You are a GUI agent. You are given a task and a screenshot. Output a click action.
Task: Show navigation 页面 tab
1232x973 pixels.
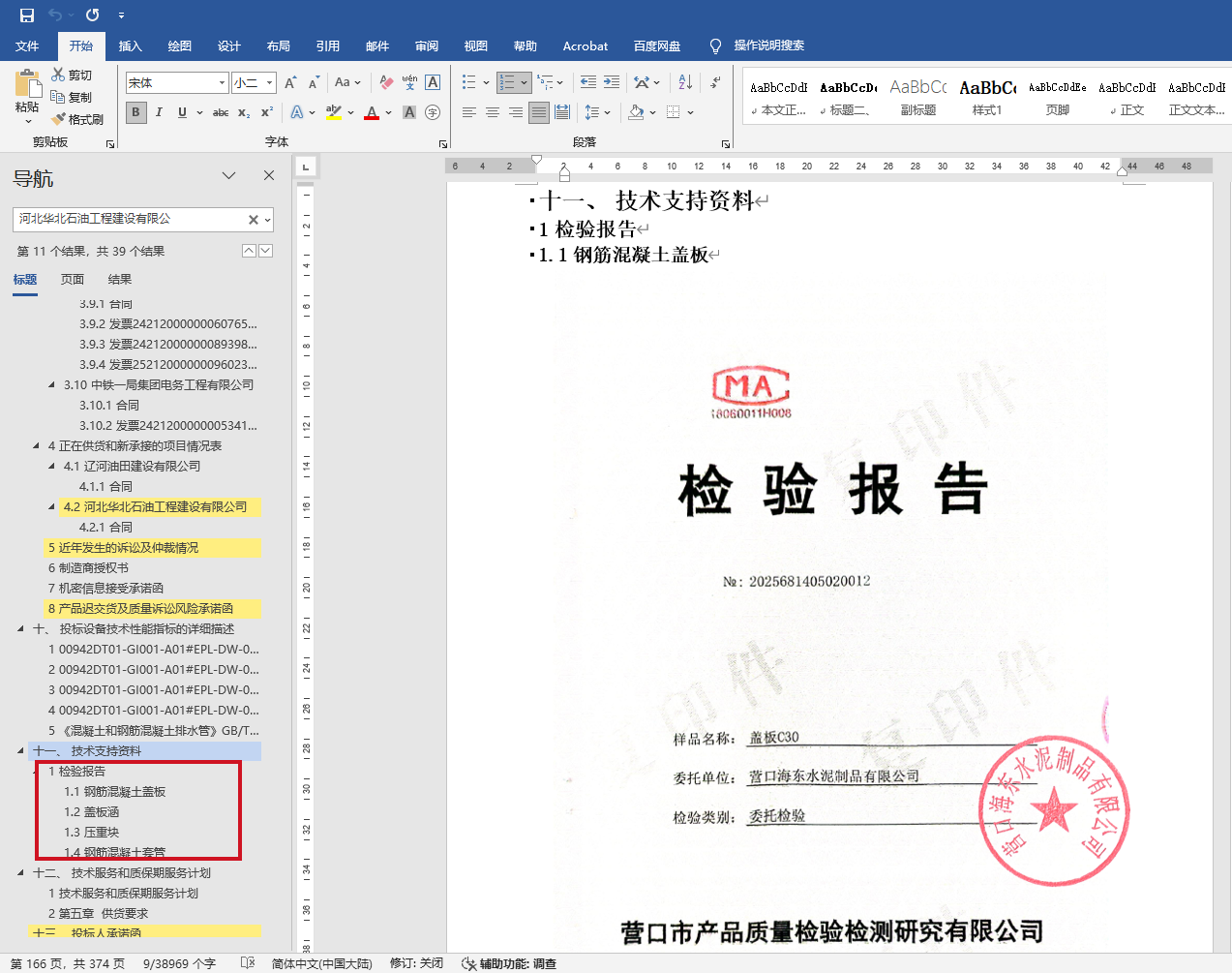[73, 280]
